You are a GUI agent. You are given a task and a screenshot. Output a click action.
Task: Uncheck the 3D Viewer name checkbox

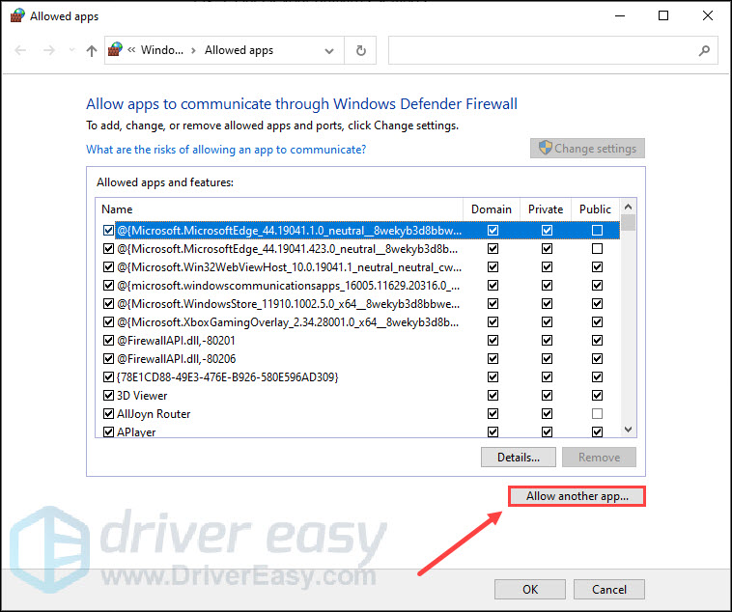(x=108, y=396)
